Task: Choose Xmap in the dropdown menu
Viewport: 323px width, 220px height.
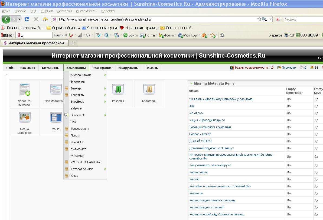Action: coord(74,176)
